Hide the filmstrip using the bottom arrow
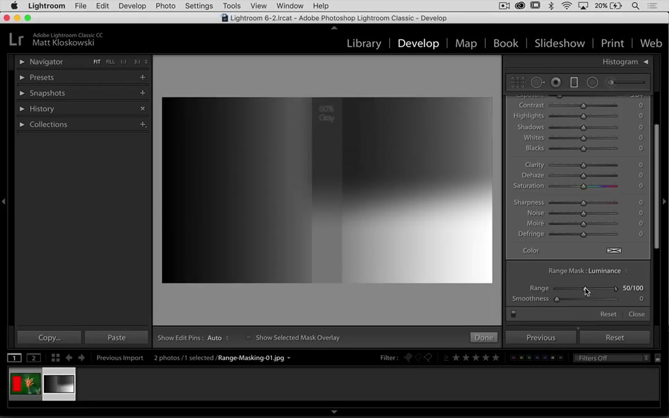This screenshot has height=418, width=669. point(334,412)
